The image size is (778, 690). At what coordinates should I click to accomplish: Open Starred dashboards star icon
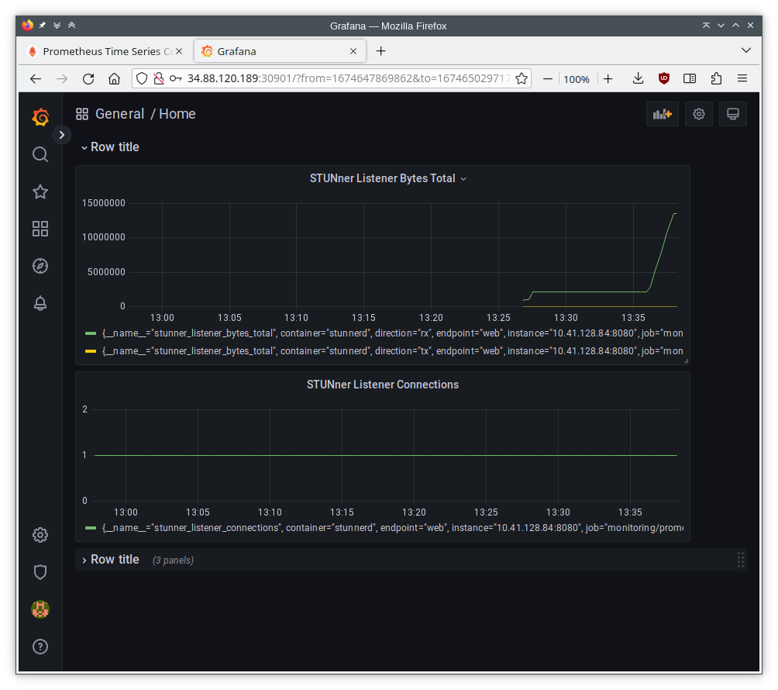(x=40, y=191)
